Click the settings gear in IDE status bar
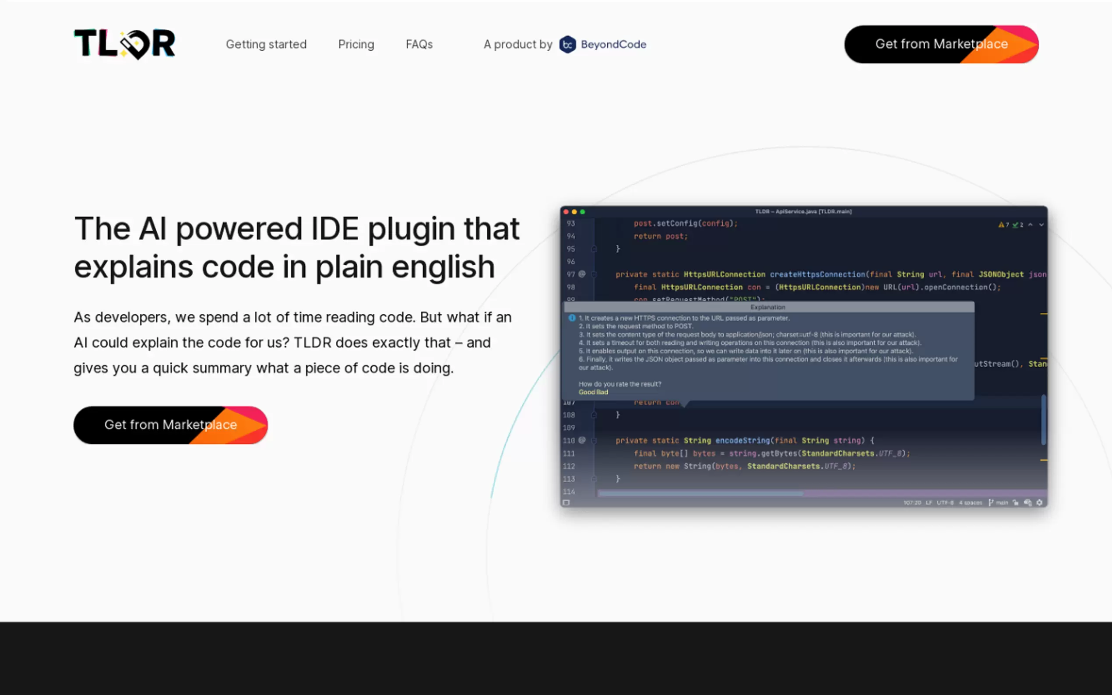This screenshot has height=695, width=1112. (1039, 502)
